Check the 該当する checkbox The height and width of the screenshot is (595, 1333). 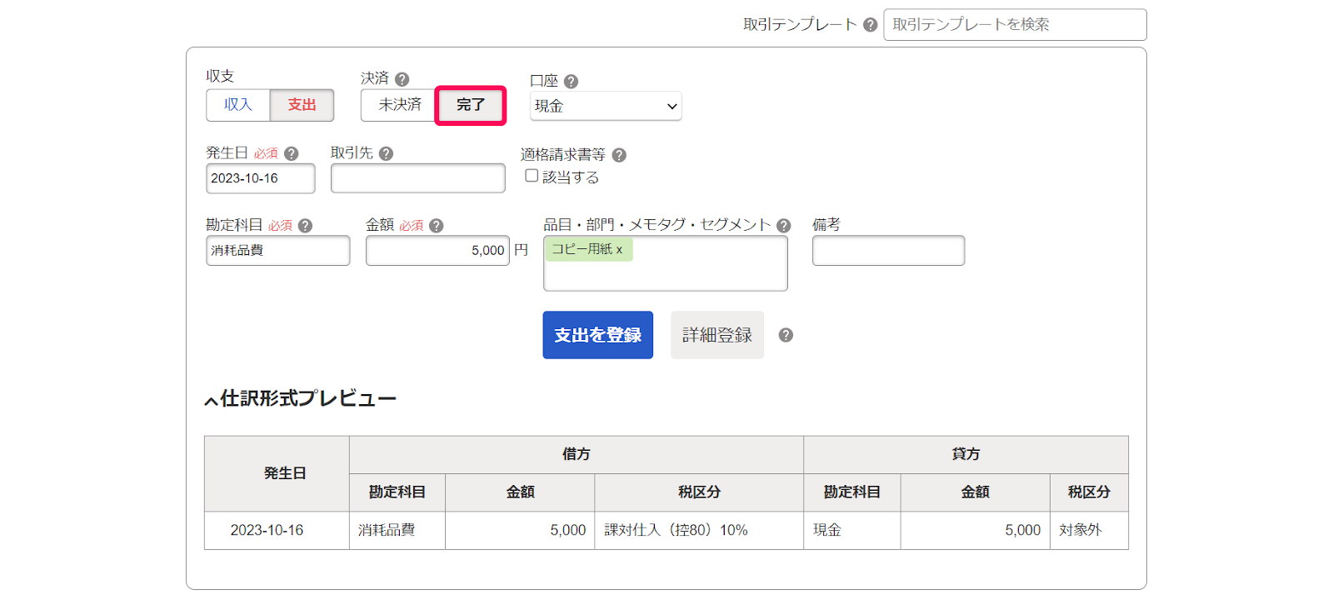pos(532,176)
